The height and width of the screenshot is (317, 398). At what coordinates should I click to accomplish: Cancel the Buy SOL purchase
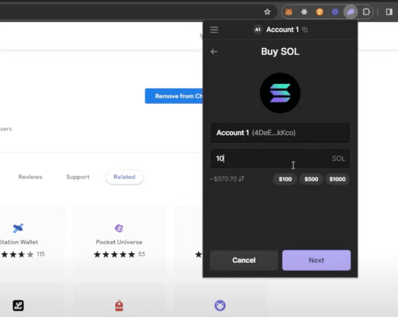pyautogui.click(x=244, y=260)
